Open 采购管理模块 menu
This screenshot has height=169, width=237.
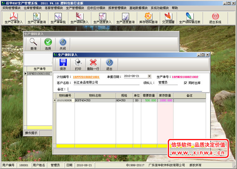click(11, 8)
